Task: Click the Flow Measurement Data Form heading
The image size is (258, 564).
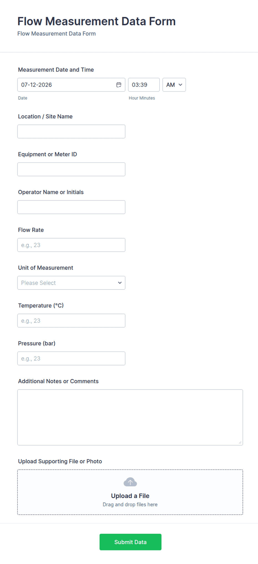Action: [x=97, y=21]
